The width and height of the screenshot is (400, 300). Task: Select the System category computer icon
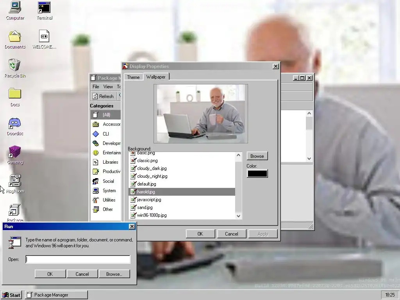click(x=96, y=191)
